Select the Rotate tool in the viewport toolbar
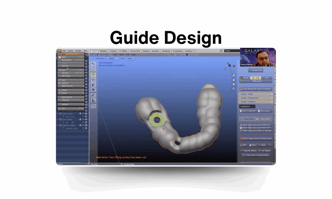This screenshot has height=199, width=332. (x=93, y=79)
